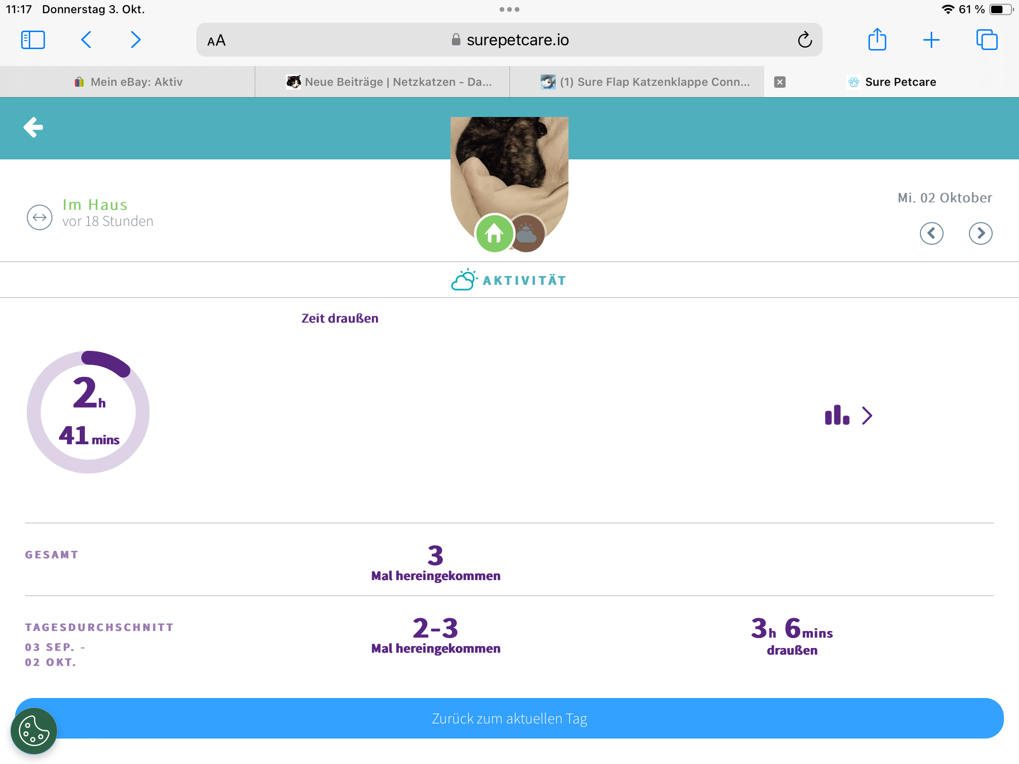Switch to Neue Beiträge Netzkatzen tab
1019x764 pixels.
point(383,82)
